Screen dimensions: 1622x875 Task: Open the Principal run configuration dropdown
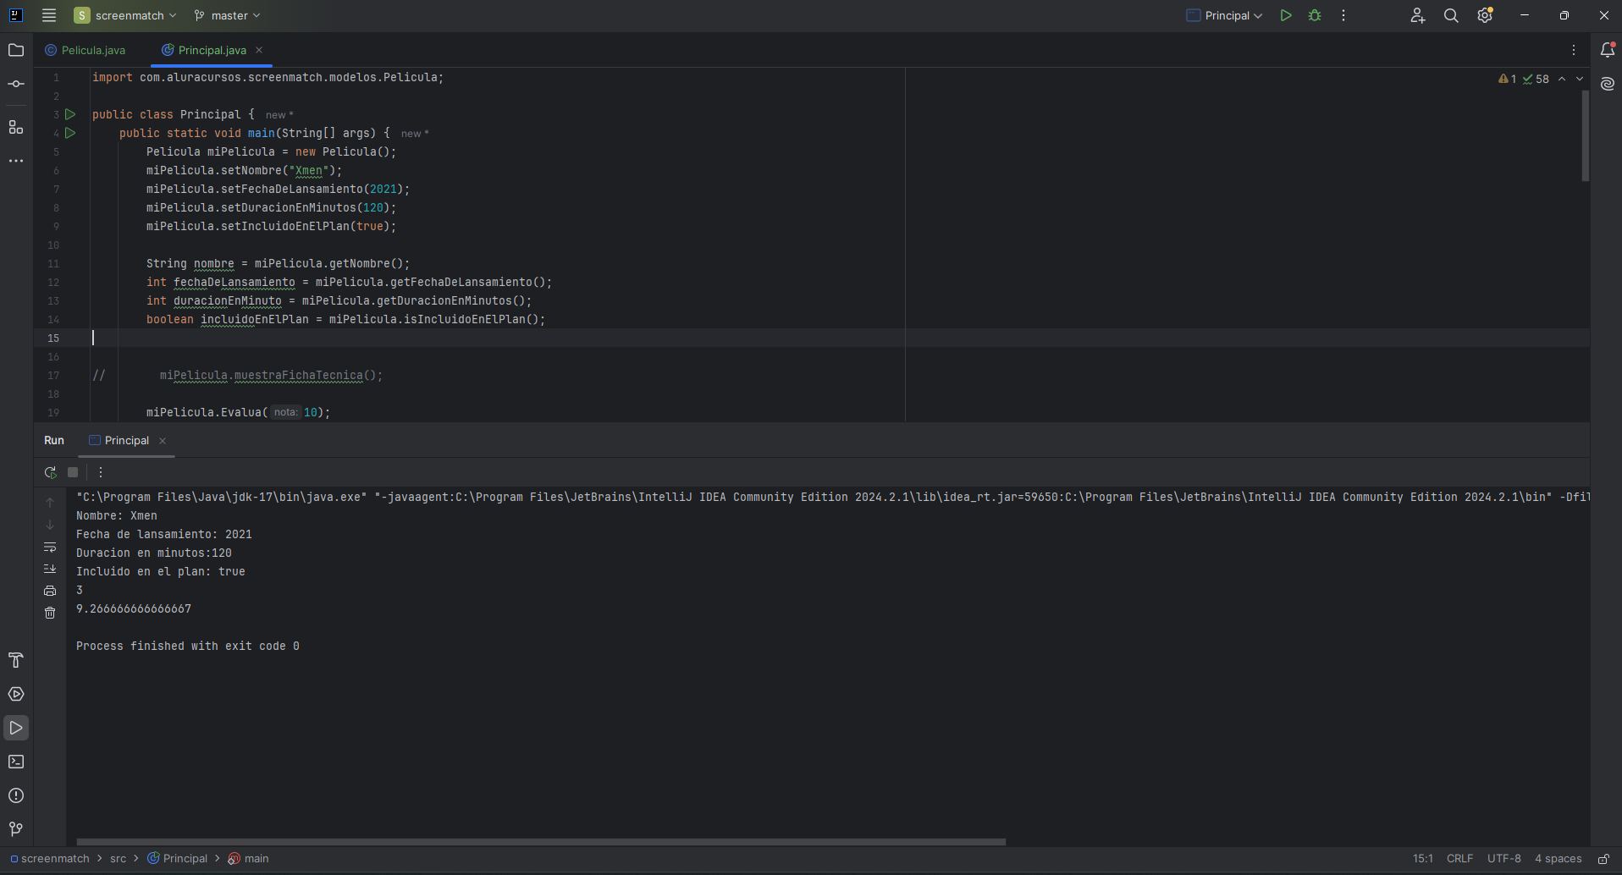pos(1224,15)
